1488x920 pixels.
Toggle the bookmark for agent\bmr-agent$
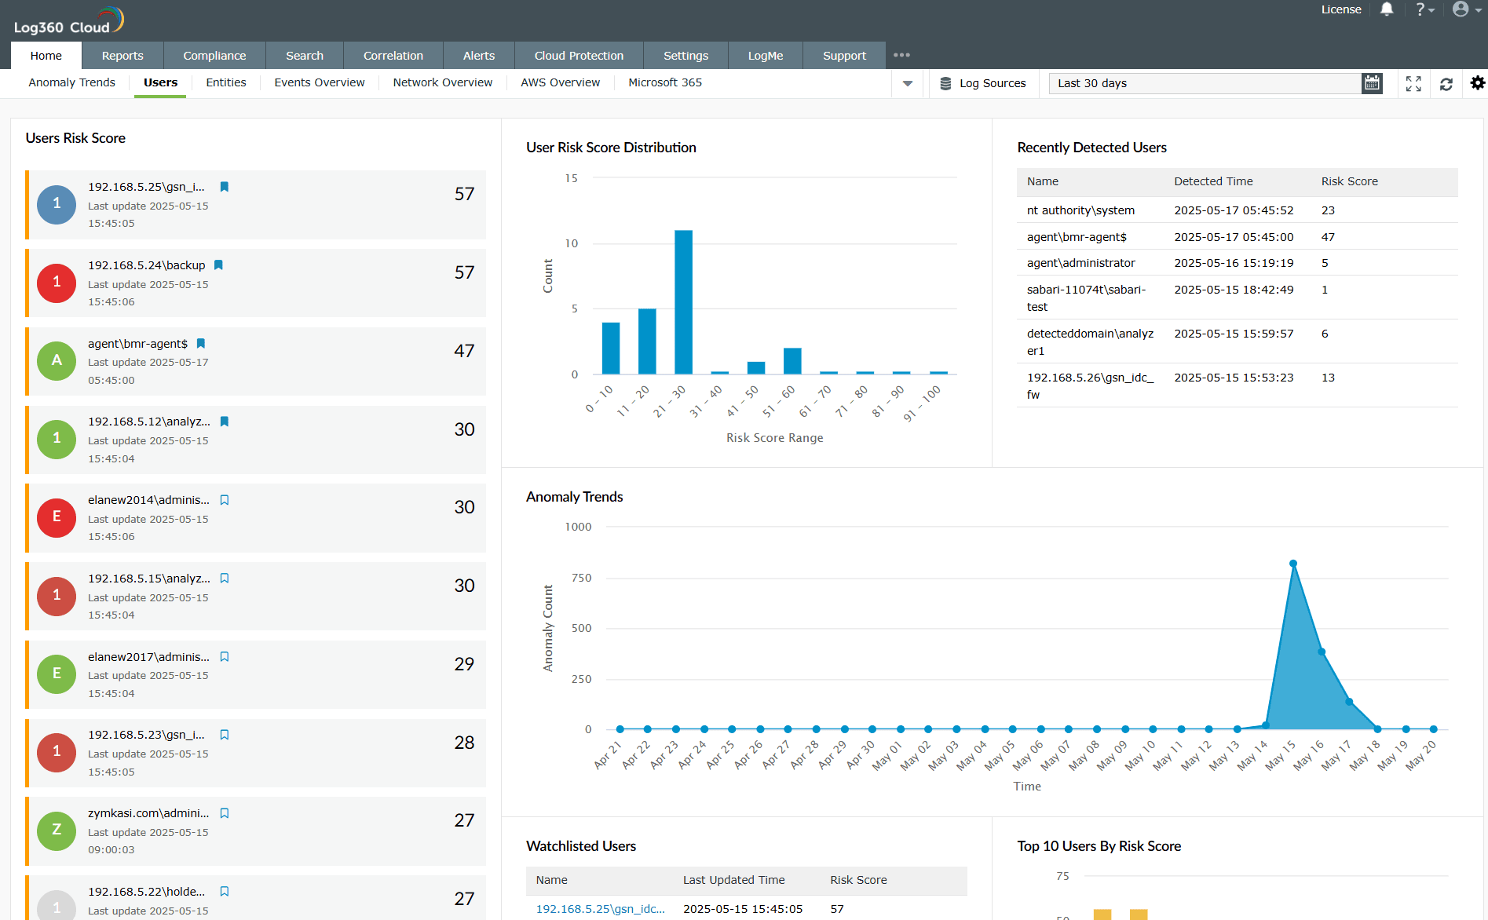(x=201, y=344)
